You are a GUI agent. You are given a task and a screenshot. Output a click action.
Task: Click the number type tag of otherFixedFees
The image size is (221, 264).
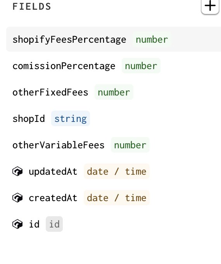pos(114,92)
